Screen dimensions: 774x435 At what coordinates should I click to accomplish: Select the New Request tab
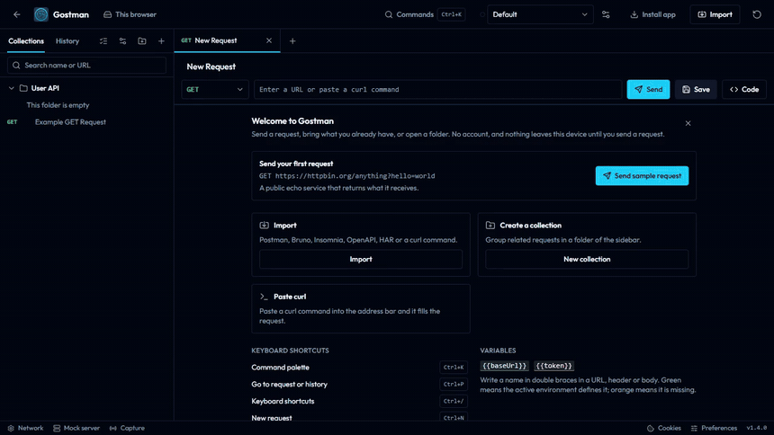(216, 40)
